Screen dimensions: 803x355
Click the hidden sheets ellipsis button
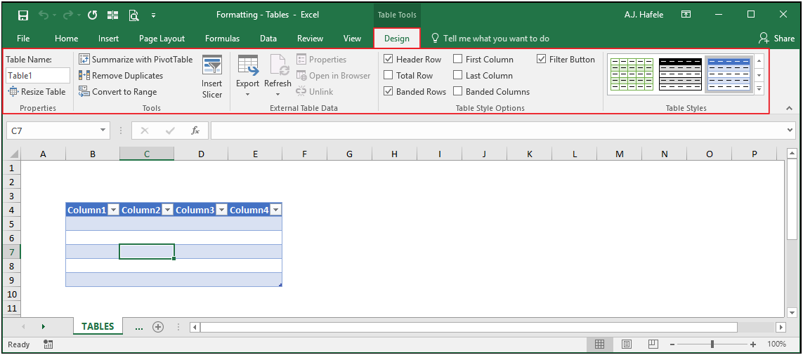pos(139,327)
